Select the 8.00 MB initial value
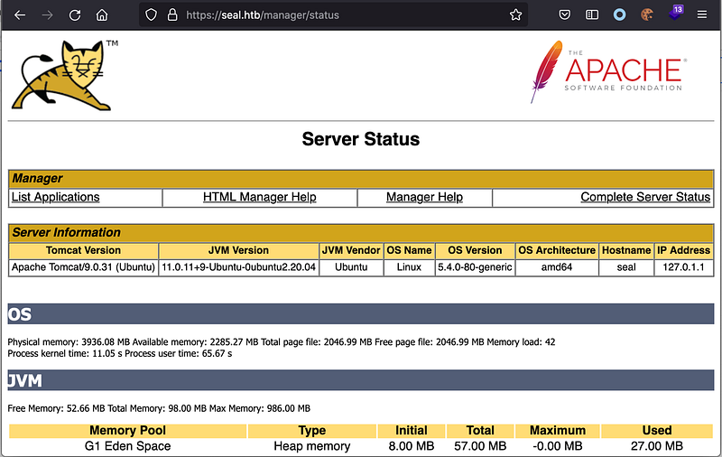This screenshot has width=722, height=457. (412, 446)
